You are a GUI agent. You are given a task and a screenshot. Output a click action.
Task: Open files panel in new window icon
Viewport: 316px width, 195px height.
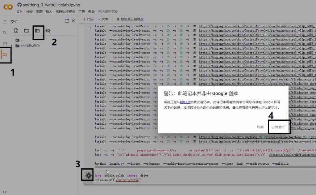67,21
